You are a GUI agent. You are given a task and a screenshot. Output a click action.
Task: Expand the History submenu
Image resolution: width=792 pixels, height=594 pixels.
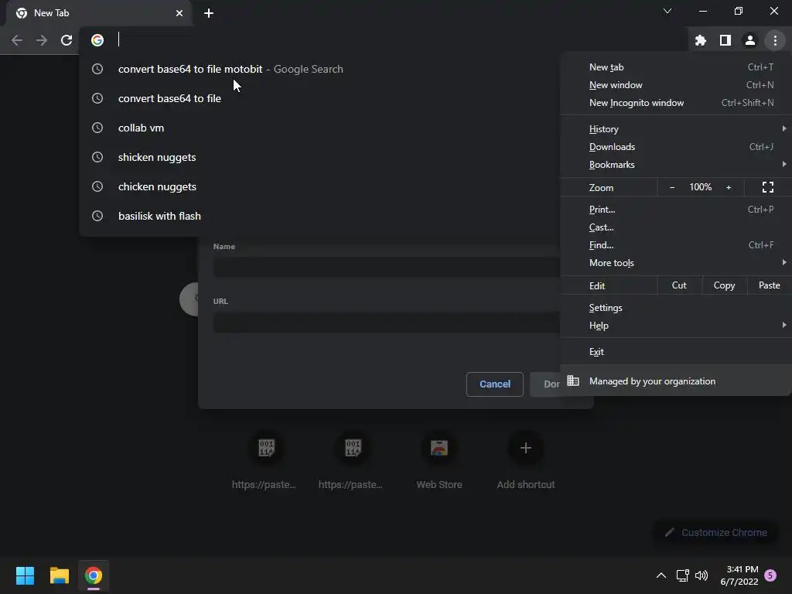[676, 129]
